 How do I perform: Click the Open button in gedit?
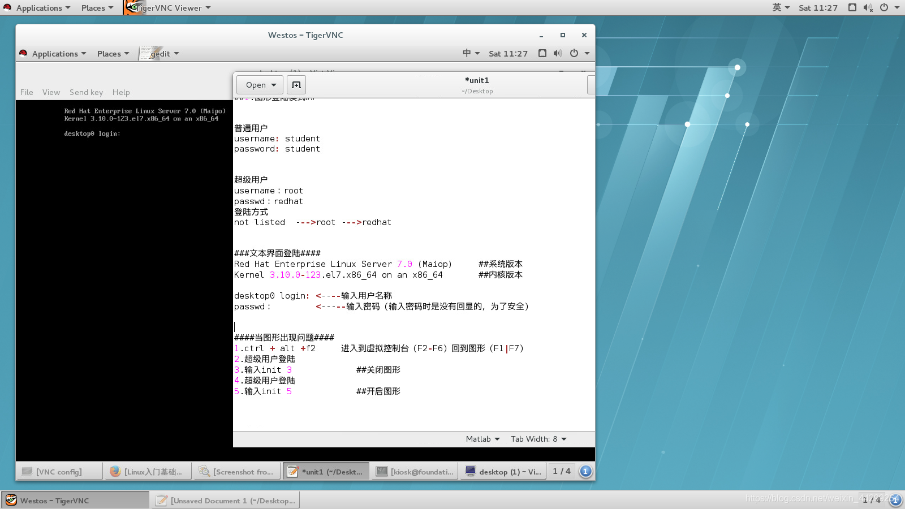click(260, 85)
